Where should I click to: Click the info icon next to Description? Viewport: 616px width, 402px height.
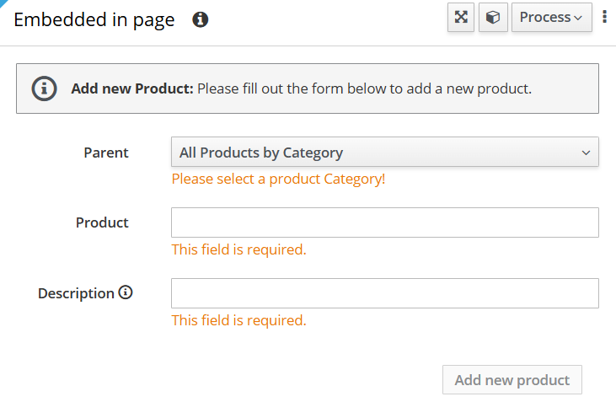126,293
